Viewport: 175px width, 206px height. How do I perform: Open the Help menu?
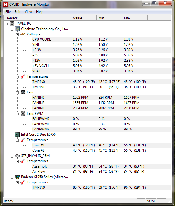(x=40, y=12)
